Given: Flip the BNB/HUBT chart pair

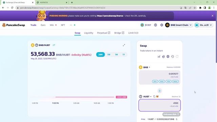Looking at the screenshot, I should 54,45.
